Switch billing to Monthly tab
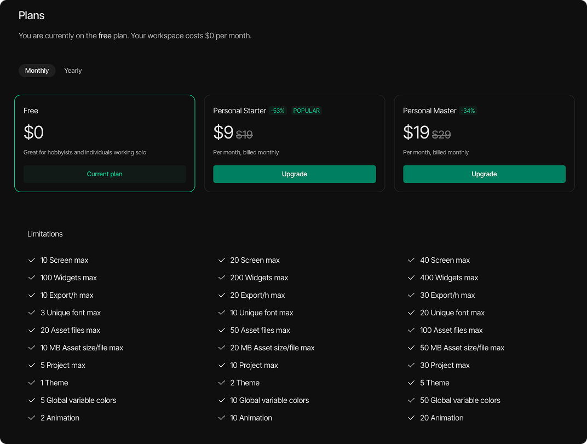Image resolution: width=587 pixels, height=444 pixels. [x=37, y=71]
